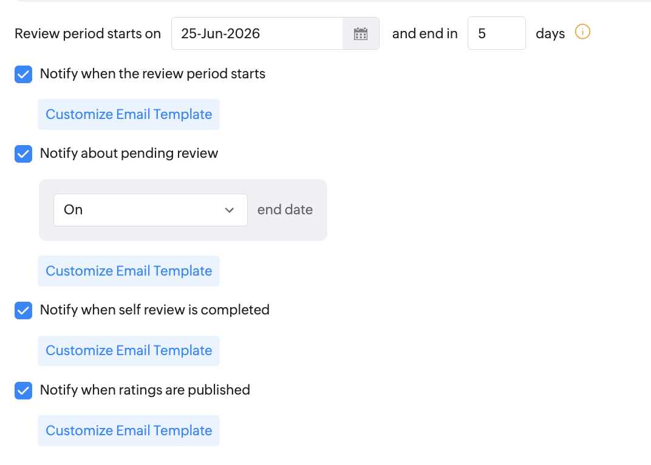Click the 'end date' text beside dropdown

coord(285,210)
